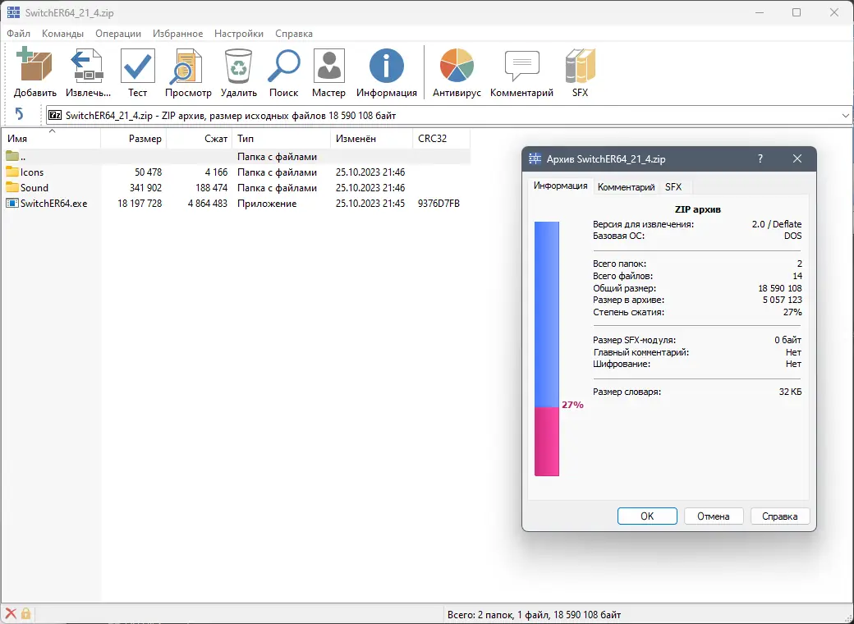Click the CRC32 value 9376D7FB
Viewport: 854px width, 624px height.
tap(439, 203)
